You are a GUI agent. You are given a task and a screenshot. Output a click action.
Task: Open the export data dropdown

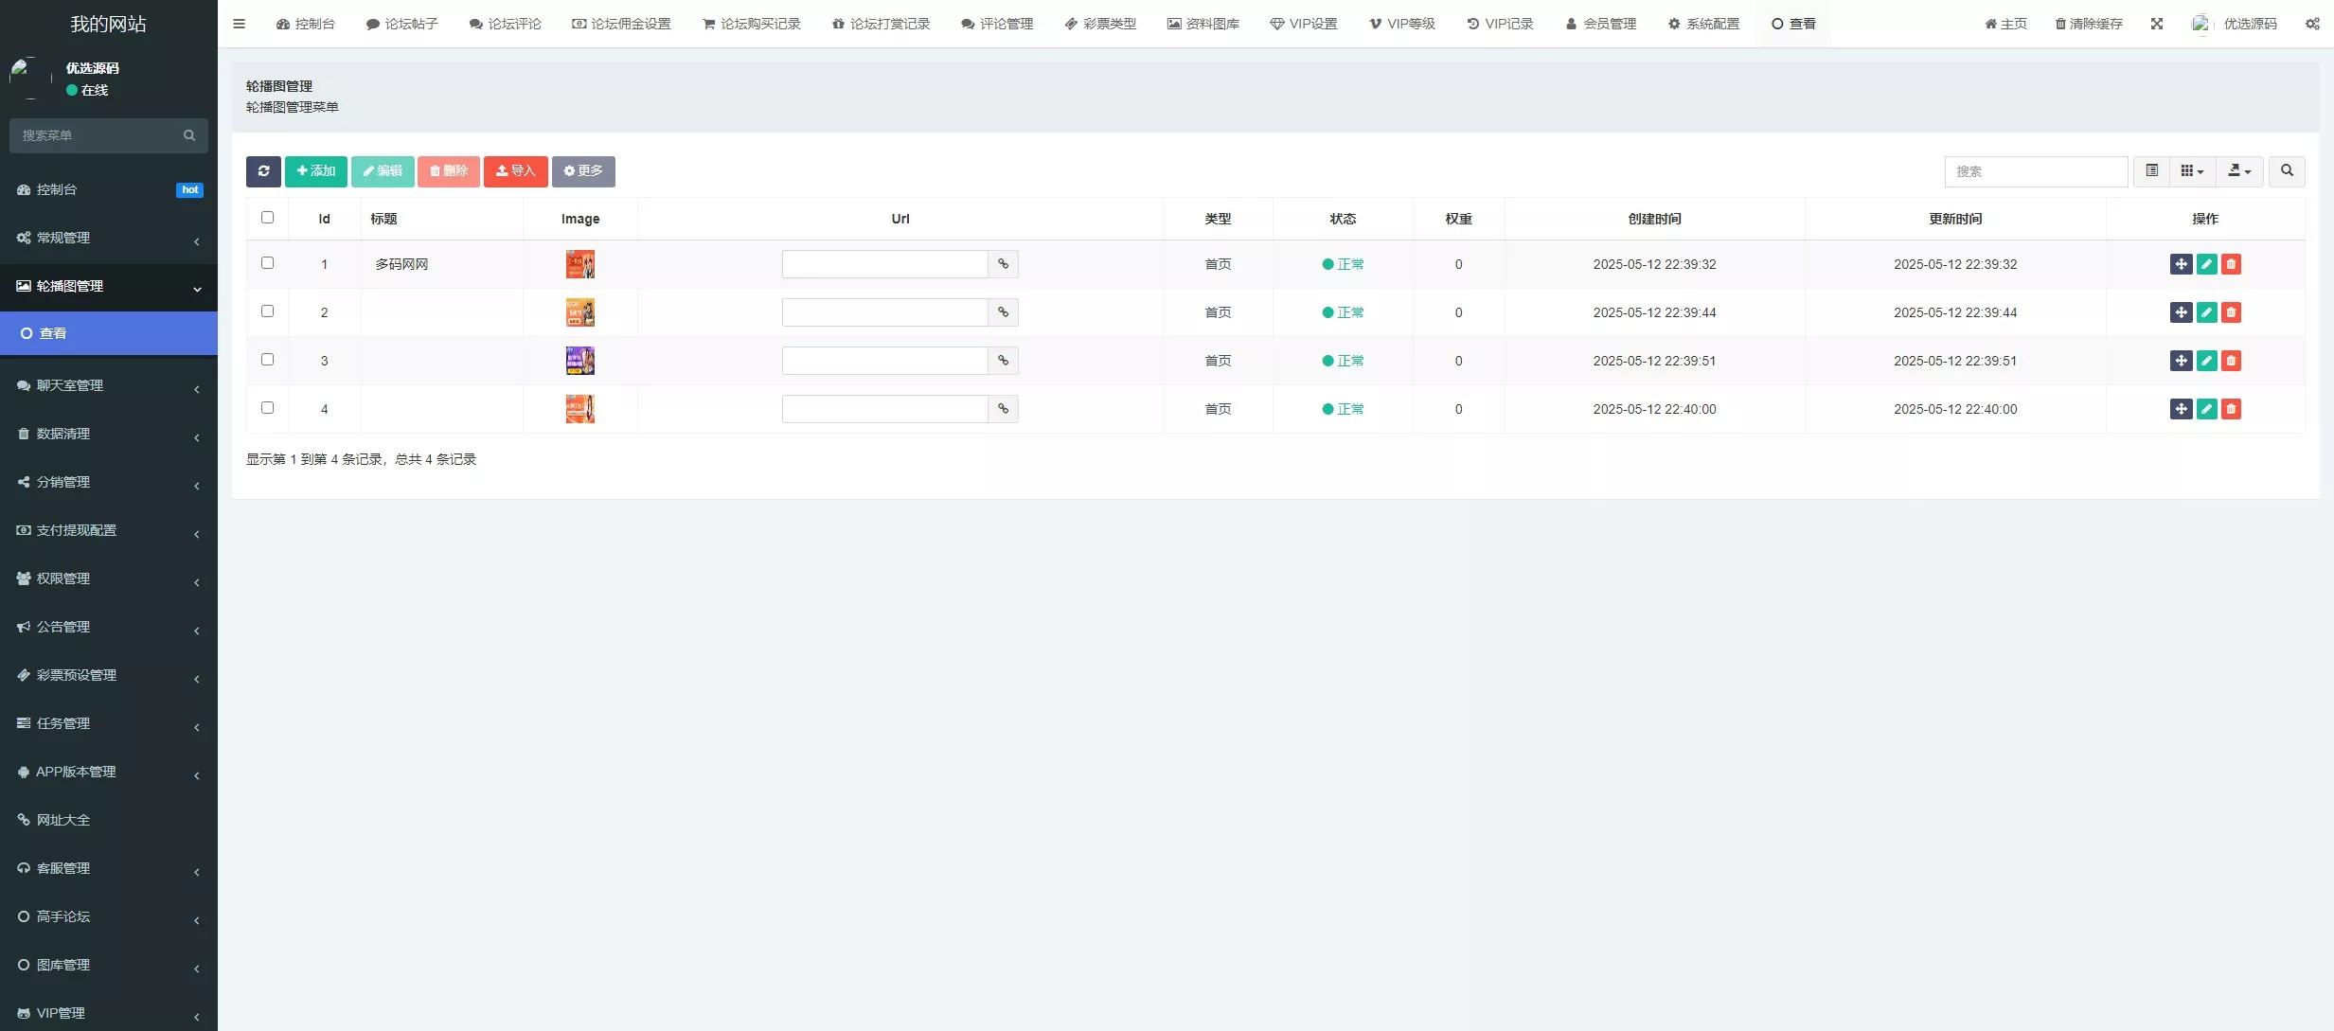click(2238, 171)
